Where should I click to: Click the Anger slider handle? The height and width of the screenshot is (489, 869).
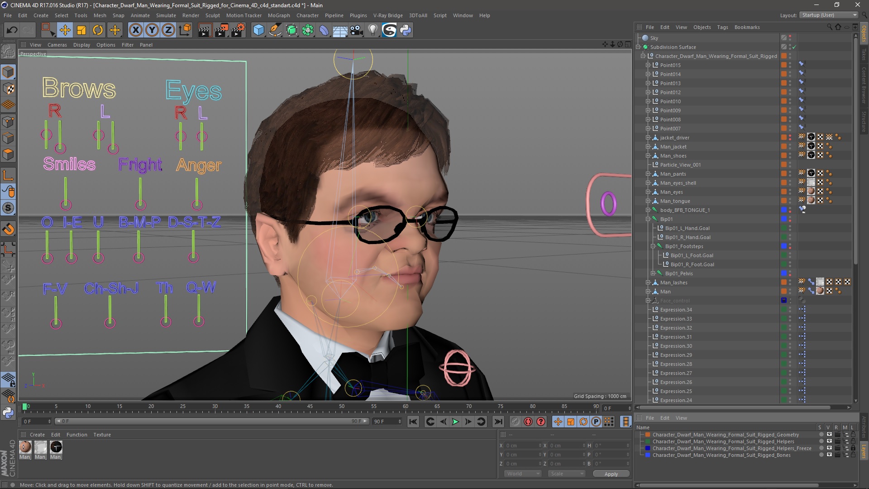tap(197, 205)
